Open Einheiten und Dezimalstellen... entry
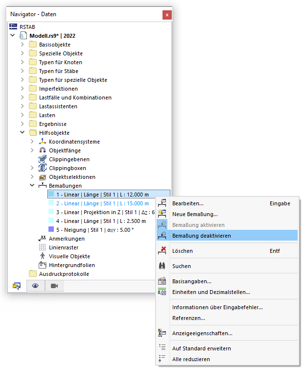The height and width of the screenshot is (368, 302). point(227,292)
